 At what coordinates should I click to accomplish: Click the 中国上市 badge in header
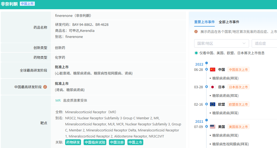pyautogui.click(x=27, y=4)
